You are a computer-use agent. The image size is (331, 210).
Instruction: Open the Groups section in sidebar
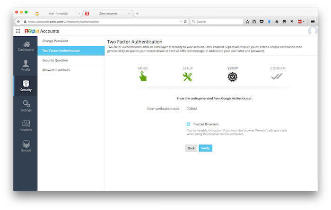(x=26, y=146)
